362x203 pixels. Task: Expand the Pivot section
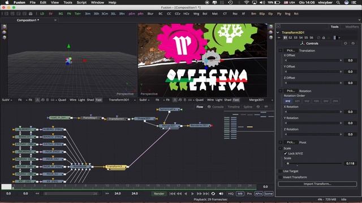click(x=281, y=142)
